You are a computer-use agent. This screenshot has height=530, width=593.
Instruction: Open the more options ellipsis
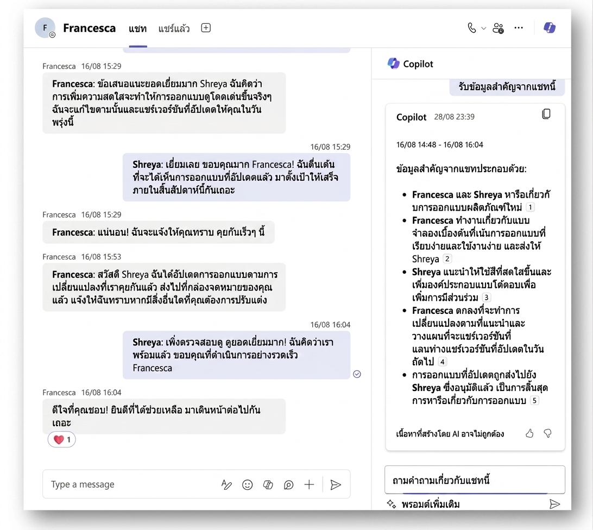519,28
